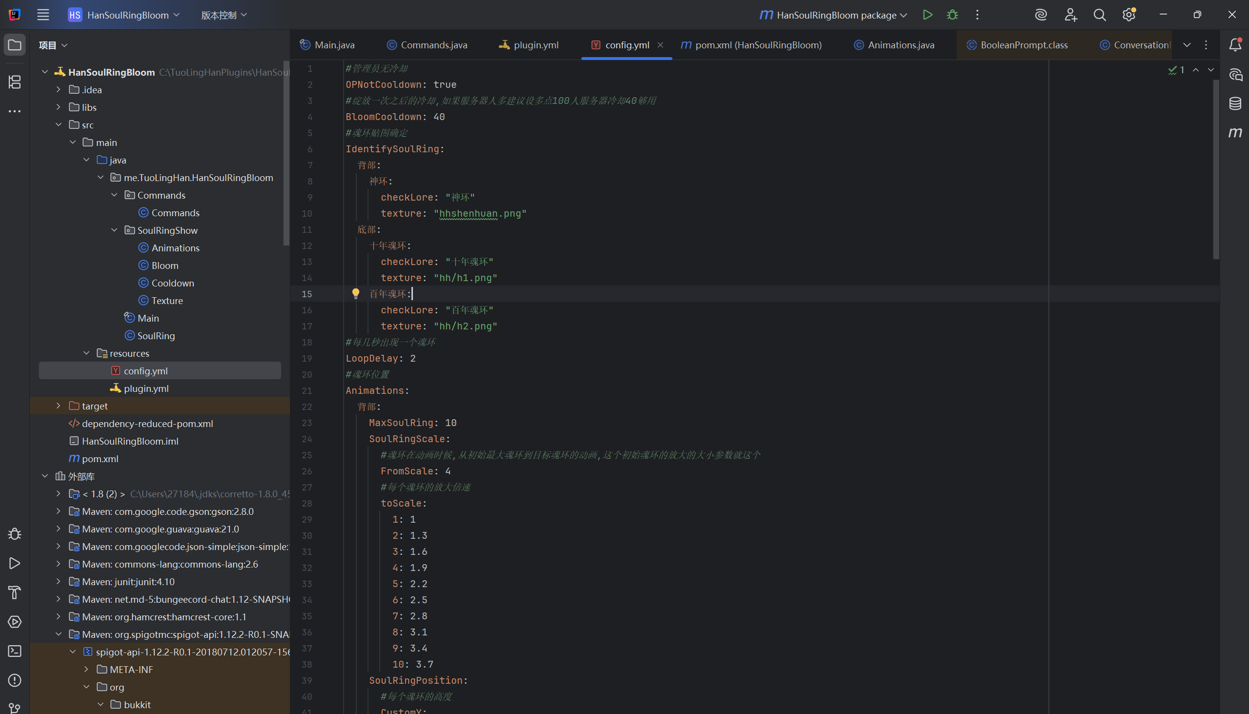Collapse the SoulRingShow package

114,230
